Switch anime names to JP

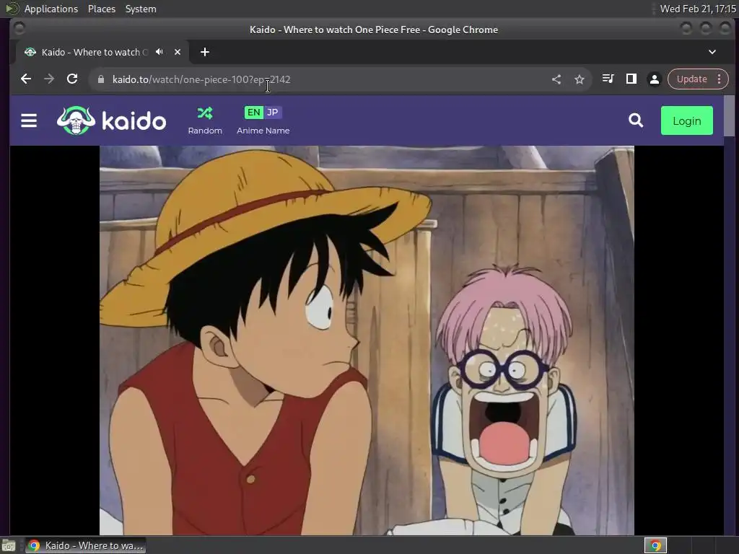click(x=272, y=112)
